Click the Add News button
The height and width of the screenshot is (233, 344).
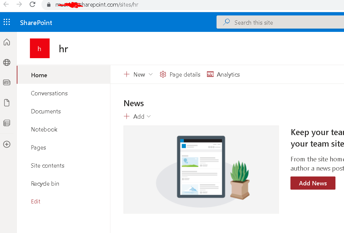(313, 183)
